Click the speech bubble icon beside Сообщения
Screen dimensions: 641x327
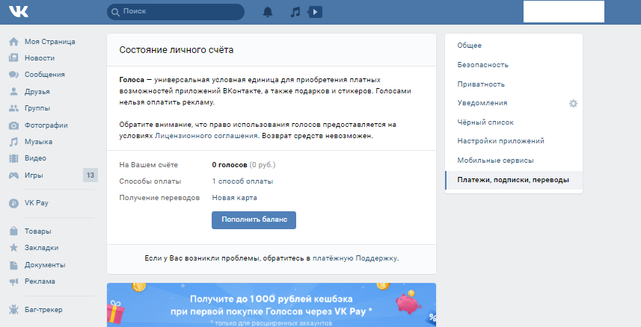point(13,75)
